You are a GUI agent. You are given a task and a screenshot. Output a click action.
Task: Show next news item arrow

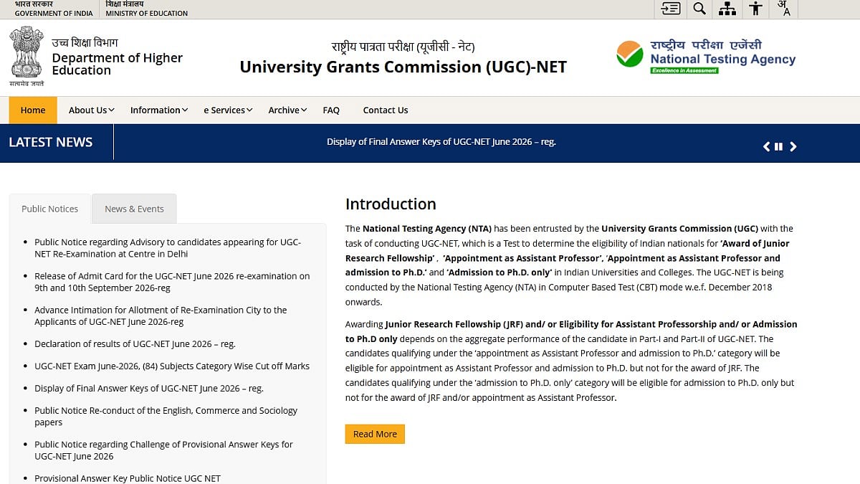[x=793, y=146]
